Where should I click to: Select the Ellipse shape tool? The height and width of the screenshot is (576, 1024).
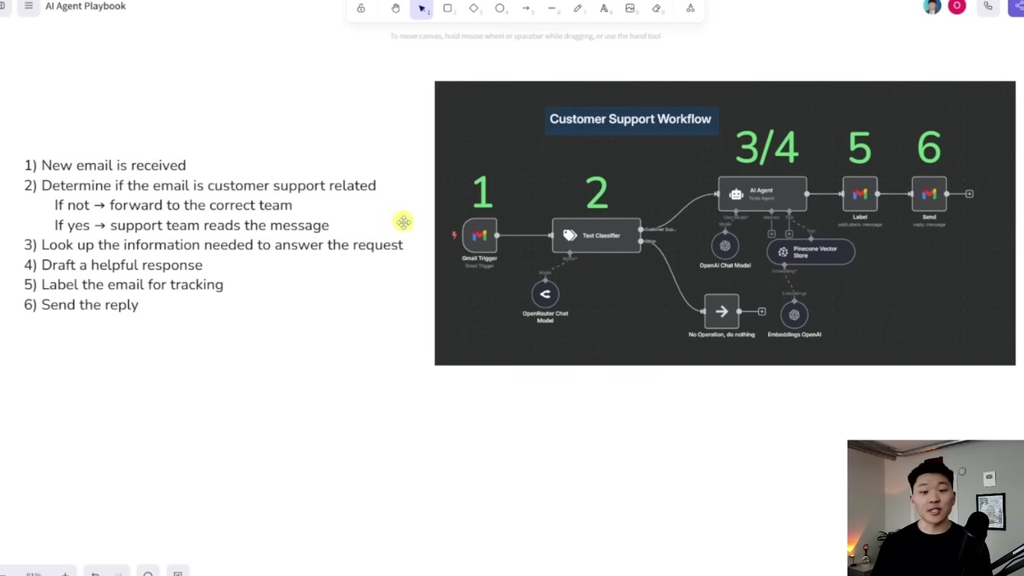[x=500, y=8]
